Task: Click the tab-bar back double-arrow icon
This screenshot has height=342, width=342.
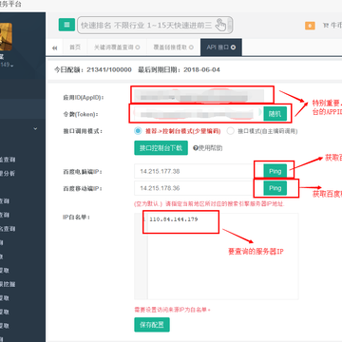Action: click(55, 47)
